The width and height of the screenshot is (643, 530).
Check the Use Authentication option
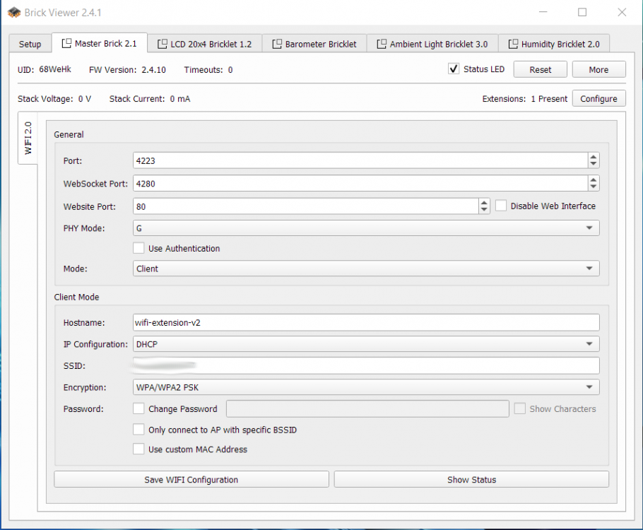(x=139, y=248)
